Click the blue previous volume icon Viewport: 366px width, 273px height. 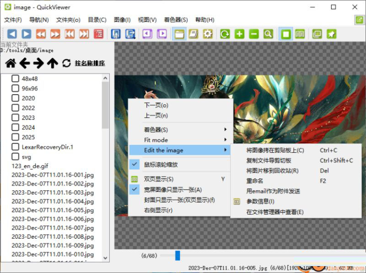tap(116, 34)
